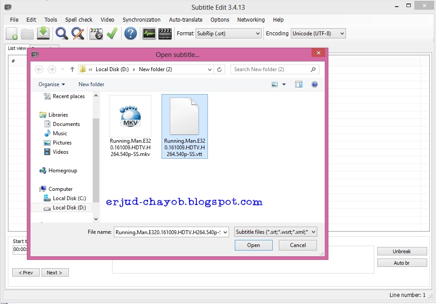Change view using the view icon
436x304 pixels.
pos(274,84)
